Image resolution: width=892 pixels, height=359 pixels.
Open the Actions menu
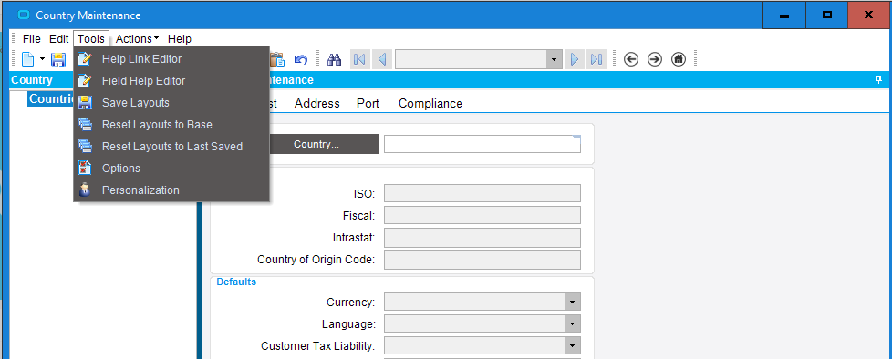point(137,39)
